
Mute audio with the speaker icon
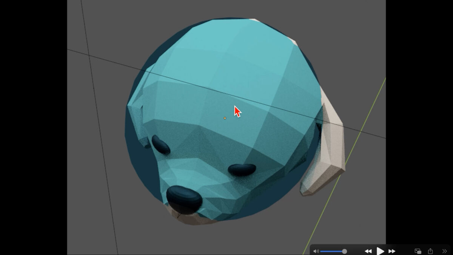point(316,251)
